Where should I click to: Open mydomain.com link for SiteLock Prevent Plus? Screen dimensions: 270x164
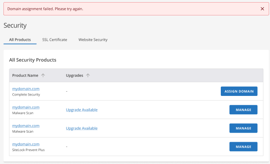click(x=26, y=144)
